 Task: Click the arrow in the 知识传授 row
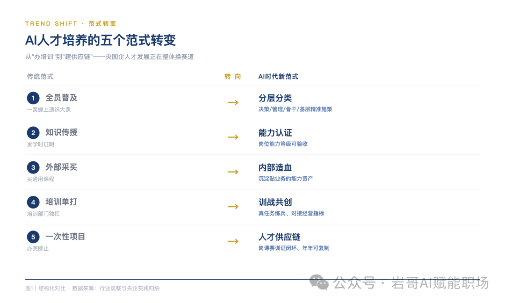(x=233, y=137)
